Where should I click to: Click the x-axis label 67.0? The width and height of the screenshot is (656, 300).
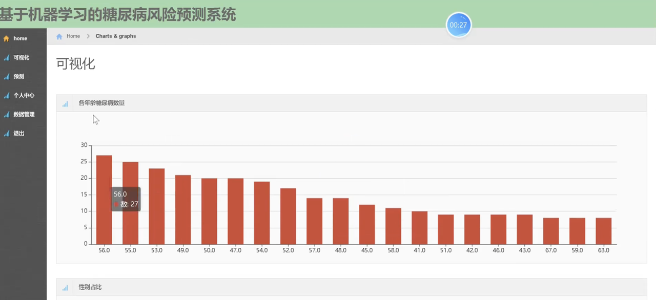coord(551,251)
